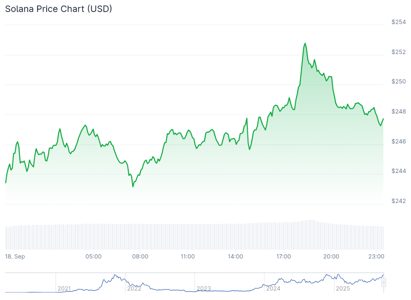Click the 2021-2022 peak in the navigator line
Screen dimensions: 411x300
pyautogui.click(x=115, y=275)
